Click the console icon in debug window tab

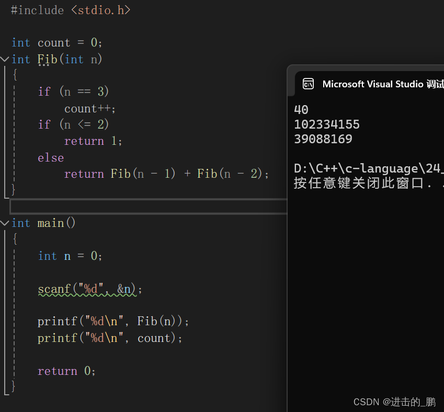click(308, 84)
